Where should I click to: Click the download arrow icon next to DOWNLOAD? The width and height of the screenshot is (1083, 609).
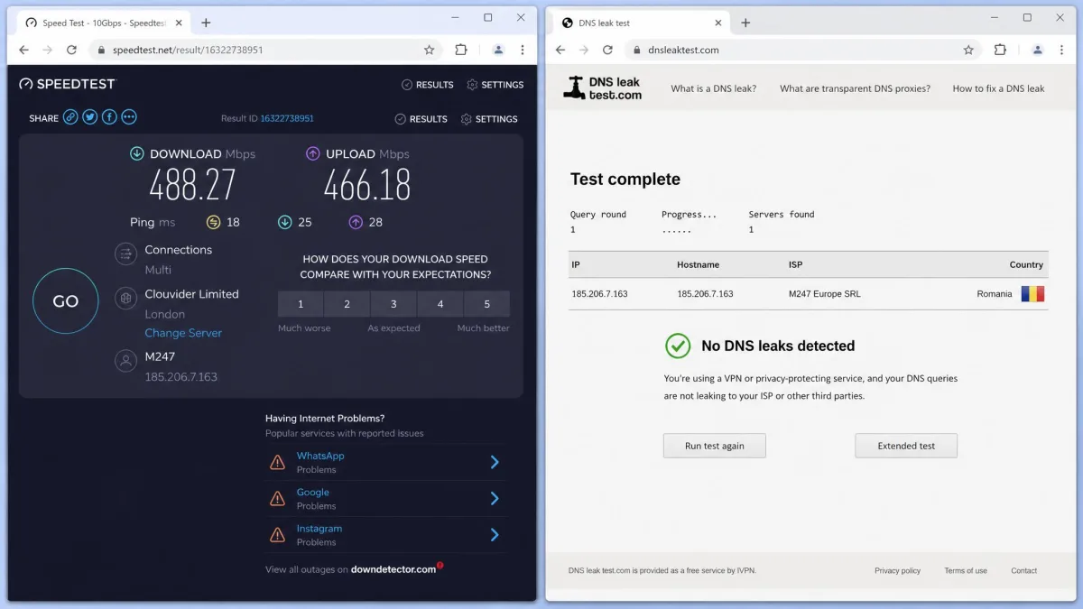(x=137, y=154)
